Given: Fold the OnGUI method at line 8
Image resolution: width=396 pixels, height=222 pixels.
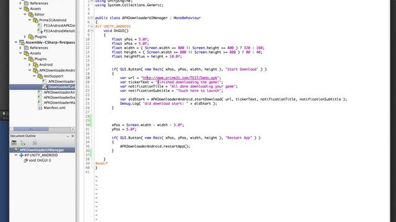Looking at the screenshot, I should point(92,31).
